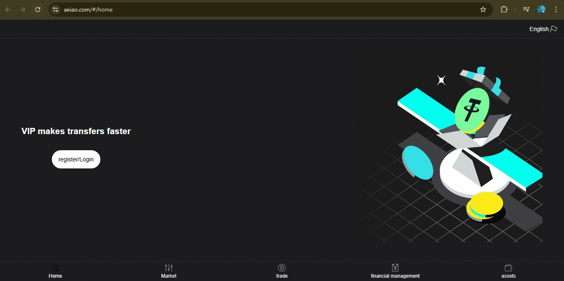Open the browser profile avatar
This screenshot has height=281, width=564.
pyautogui.click(x=541, y=10)
